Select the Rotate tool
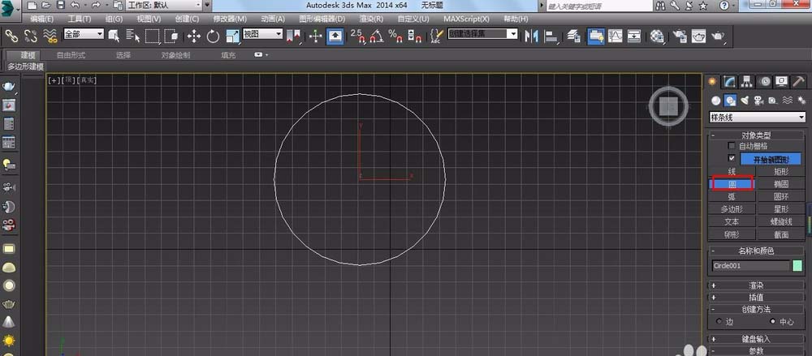Image resolution: width=812 pixels, height=356 pixels. pos(213,36)
